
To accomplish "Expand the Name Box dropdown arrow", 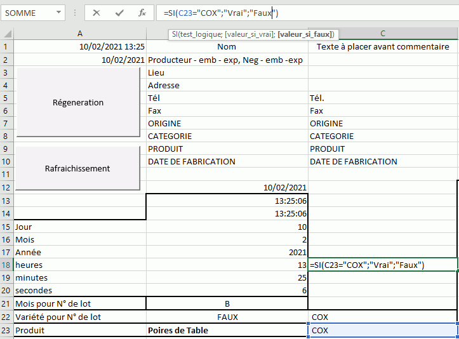I will (x=58, y=13).
